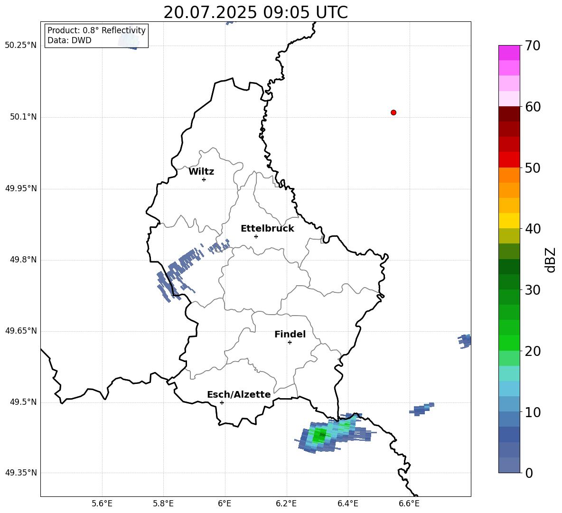Click the Wiltz city label
The width and height of the screenshot is (562, 513).
pyautogui.click(x=201, y=172)
